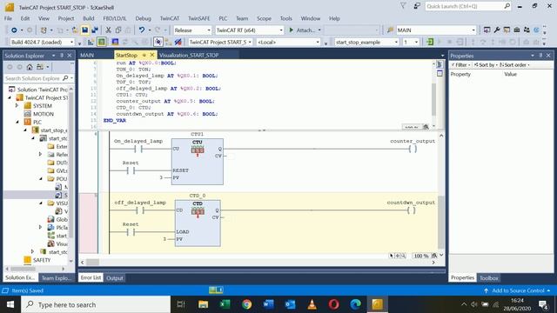Image resolution: width=557 pixels, height=313 pixels.
Task: Close the StartStop tab
Action: [x=152, y=55]
